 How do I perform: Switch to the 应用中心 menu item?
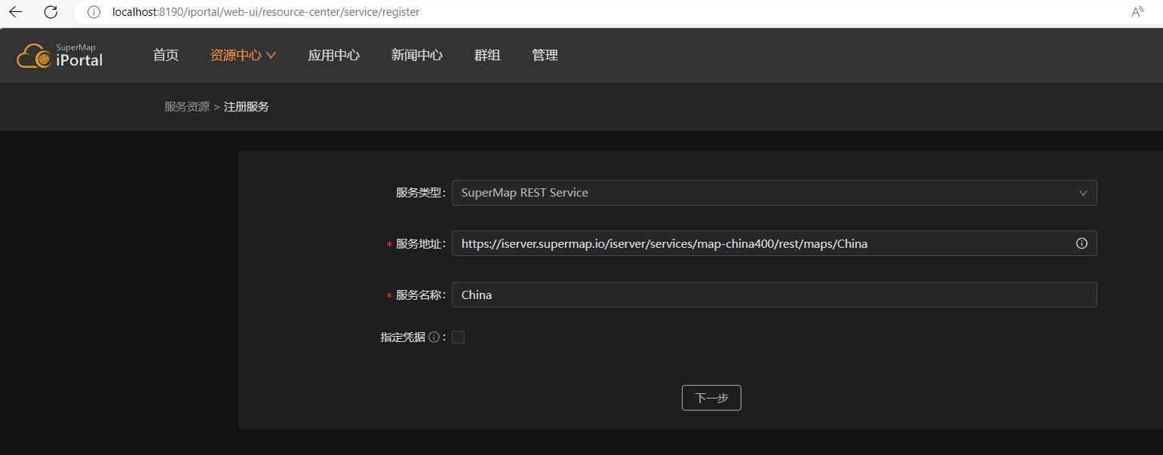(333, 54)
